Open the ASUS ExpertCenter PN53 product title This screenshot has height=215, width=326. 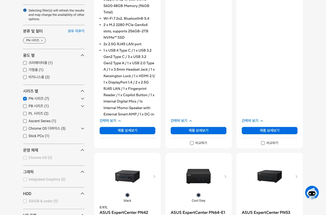(266, 212)
